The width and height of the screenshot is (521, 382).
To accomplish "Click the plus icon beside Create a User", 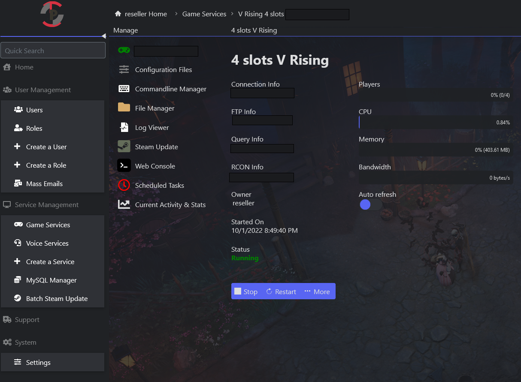I will pyautogui.click(x=17, y=147).
